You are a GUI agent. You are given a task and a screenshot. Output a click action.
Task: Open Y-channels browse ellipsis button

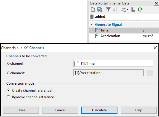pyautogui.click(x=150, y=73)
